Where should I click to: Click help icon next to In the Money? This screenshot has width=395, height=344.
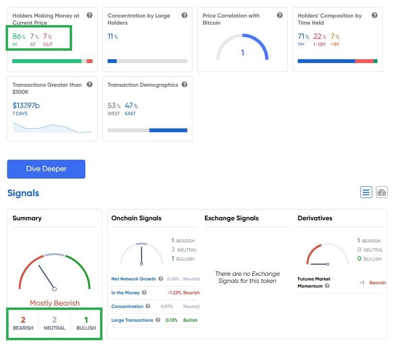(144, 293)
